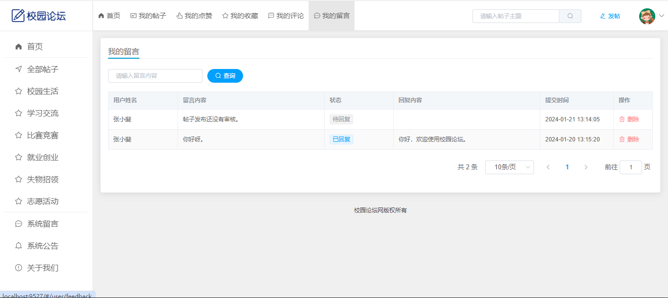Focus the 请输入留言内容 input field
668x298 pixels.
[155, 76]
